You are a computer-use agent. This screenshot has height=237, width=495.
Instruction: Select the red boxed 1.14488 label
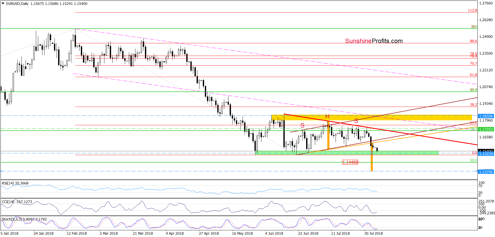(x=350, y=162)
